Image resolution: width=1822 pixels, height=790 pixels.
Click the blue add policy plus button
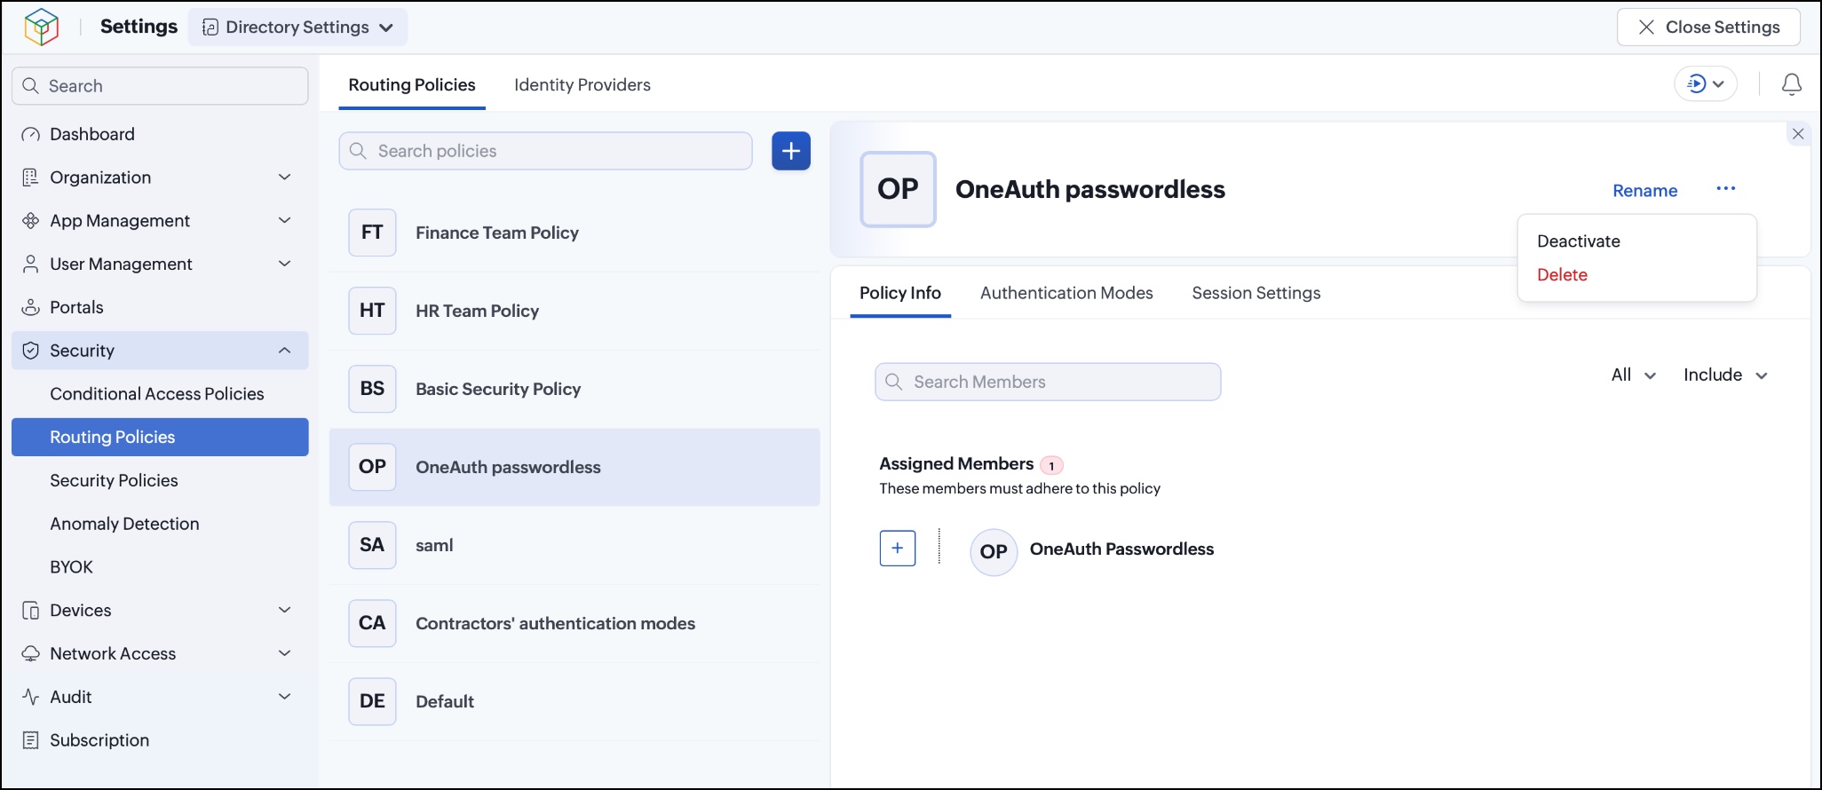click(x=791, y=151)
